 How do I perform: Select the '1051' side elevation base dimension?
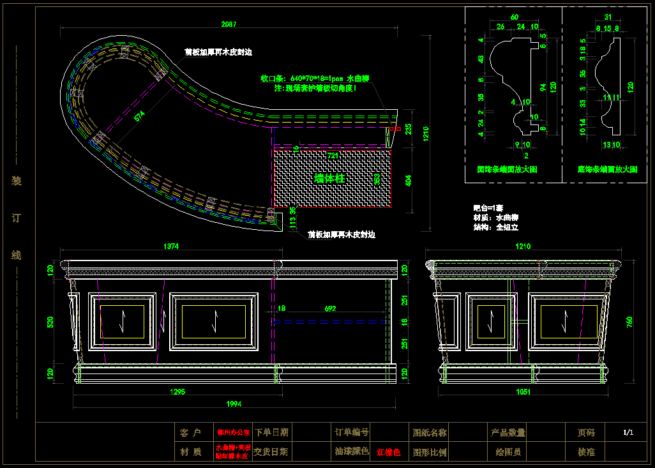(x=523, y=392)
